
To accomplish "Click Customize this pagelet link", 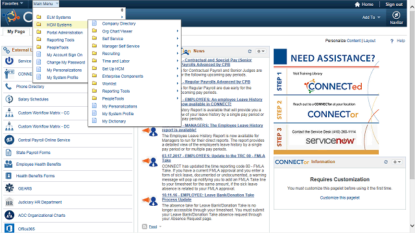I will [x=340, y=197].
